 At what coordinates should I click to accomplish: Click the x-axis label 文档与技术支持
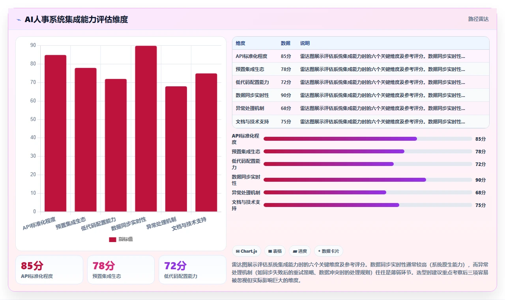point(189,224)
